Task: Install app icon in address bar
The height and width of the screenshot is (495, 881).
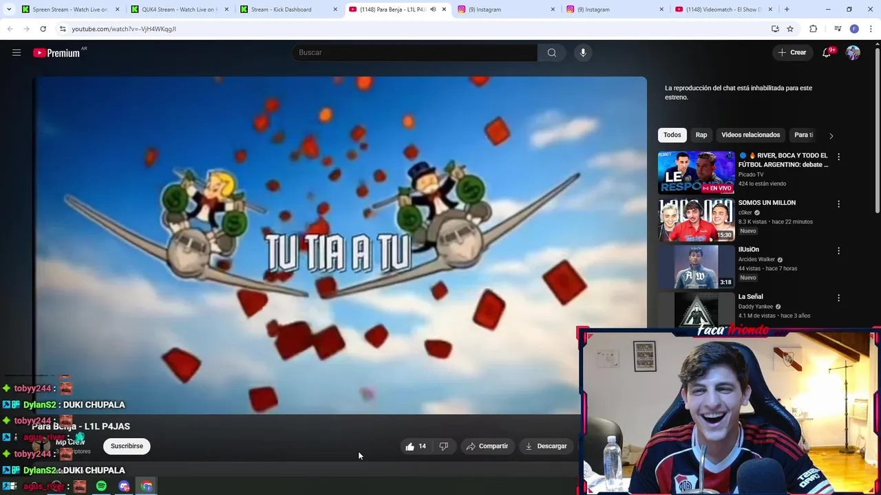Action: tap(775, 29)
